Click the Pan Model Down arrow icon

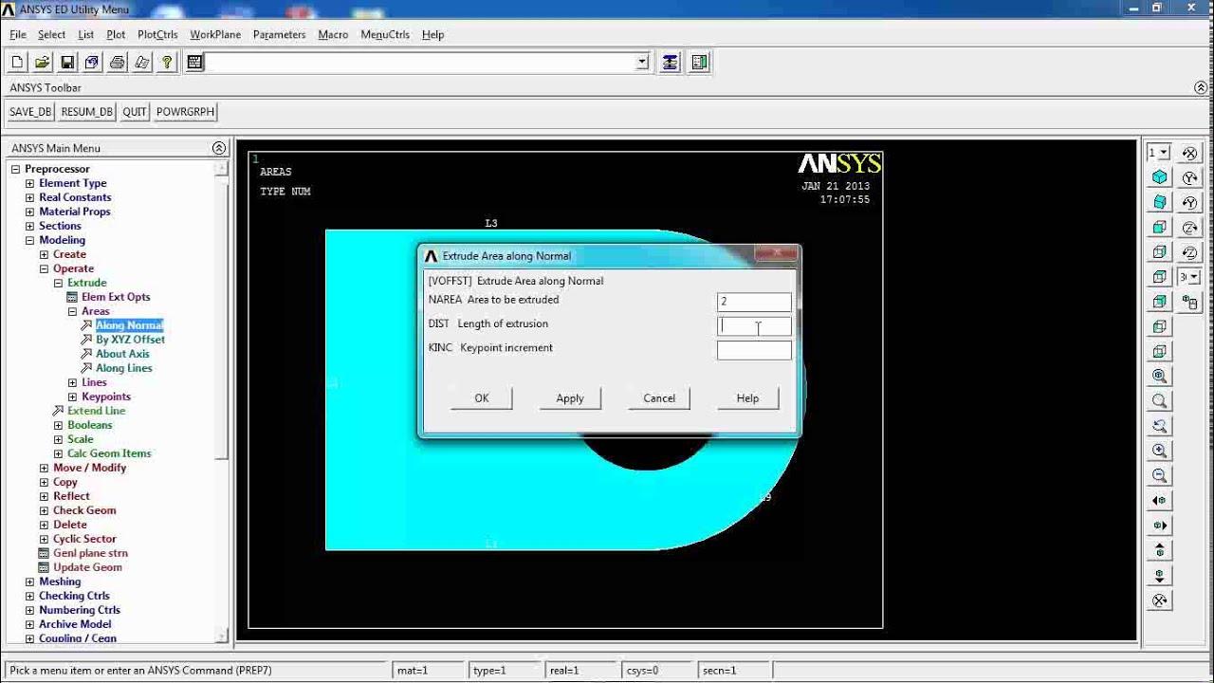coord(1159,575)
